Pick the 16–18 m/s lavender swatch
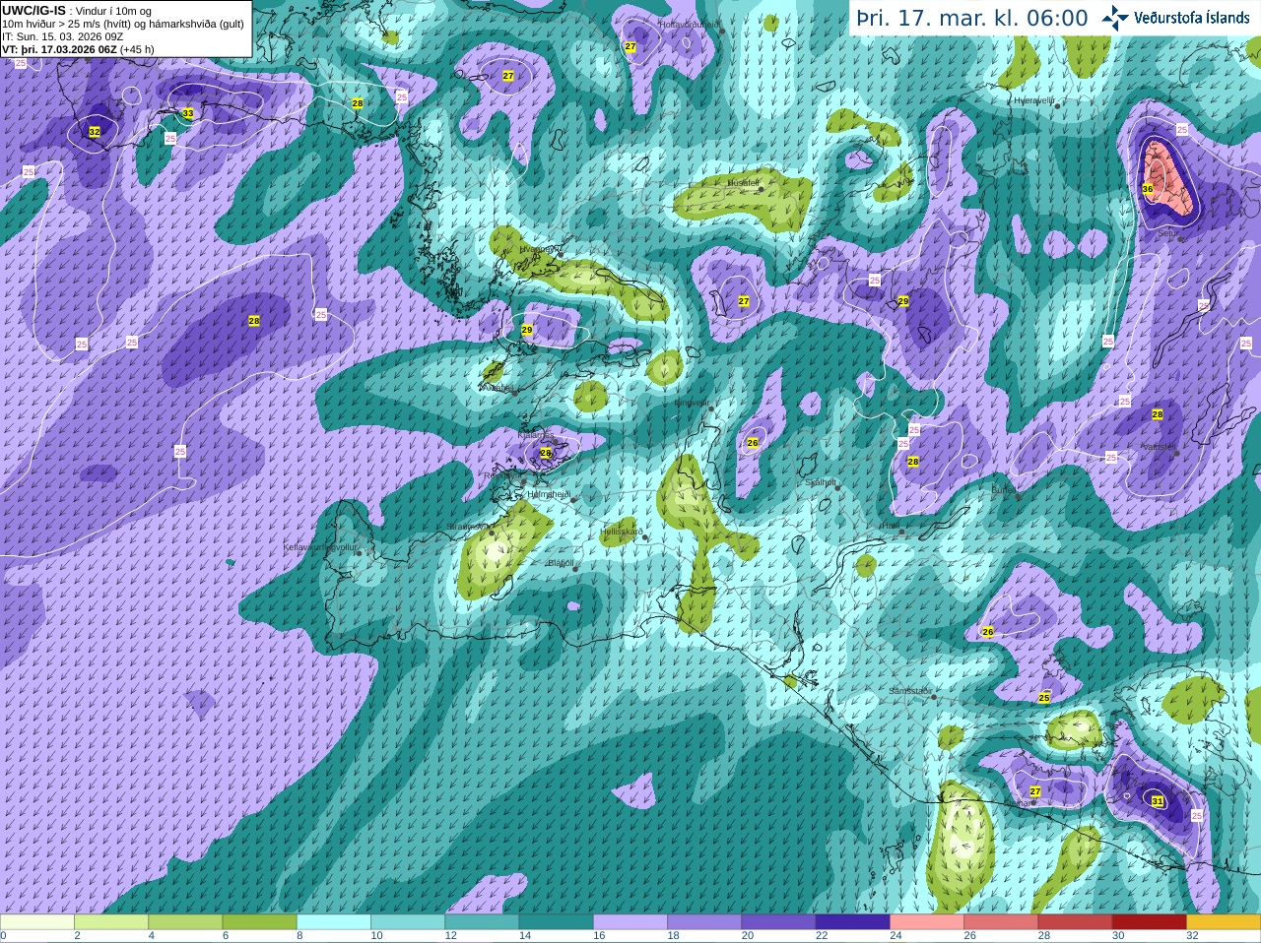Image resolution: width=1261 pixels, height=943 pixels. click(630, 922)
